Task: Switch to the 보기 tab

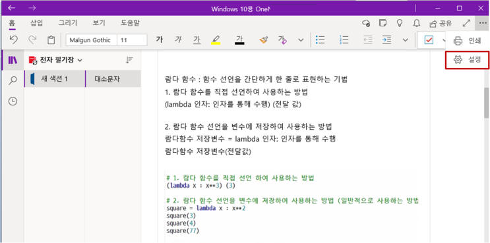Action: pos(99,23)
